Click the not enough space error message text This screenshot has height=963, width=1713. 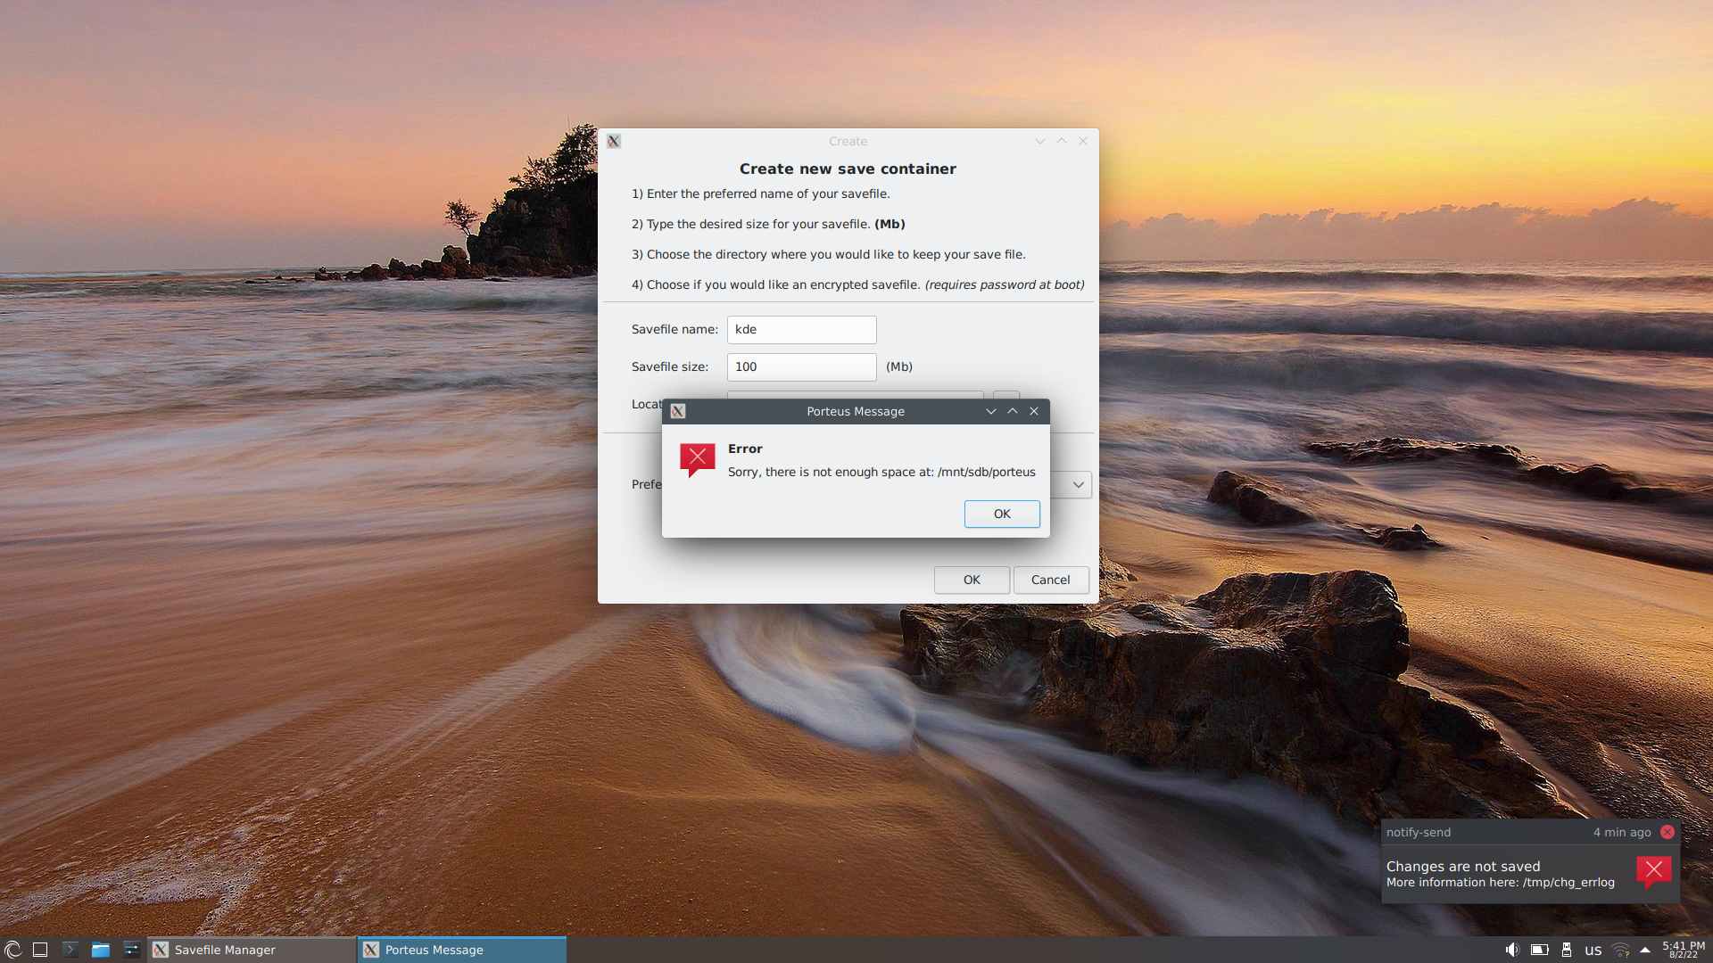point(881,472)
